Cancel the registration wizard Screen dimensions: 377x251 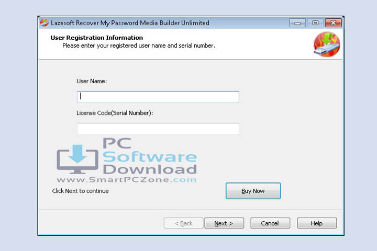270,223
